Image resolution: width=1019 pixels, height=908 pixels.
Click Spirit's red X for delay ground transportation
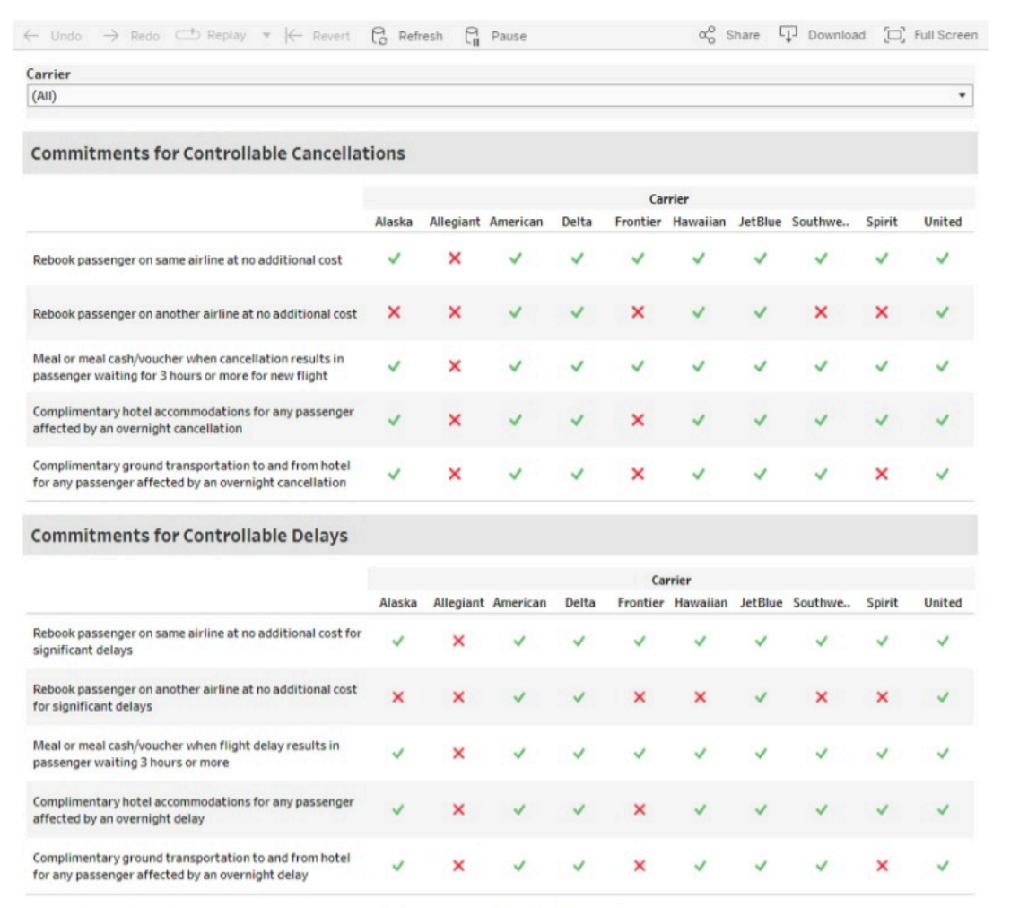[x=882, y=867]
